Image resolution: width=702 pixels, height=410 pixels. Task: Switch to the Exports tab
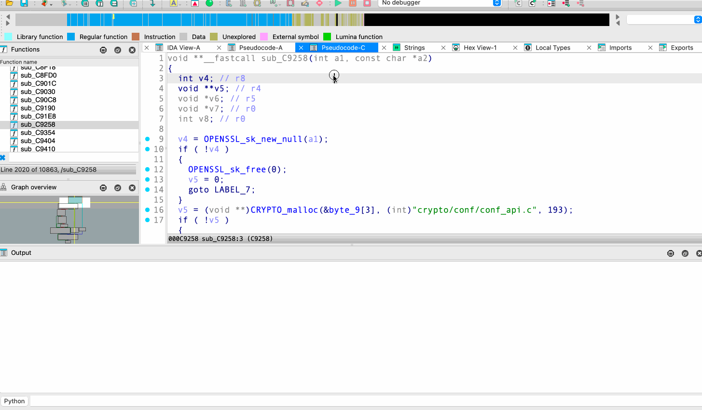[x=682, y=48]
